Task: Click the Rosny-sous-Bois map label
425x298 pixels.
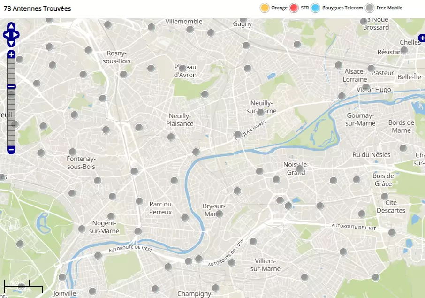Action: click(116, 57)
